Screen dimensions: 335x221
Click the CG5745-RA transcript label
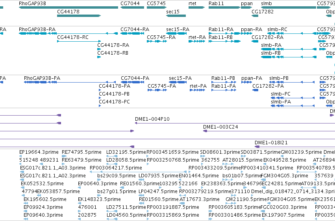[161, 37]
